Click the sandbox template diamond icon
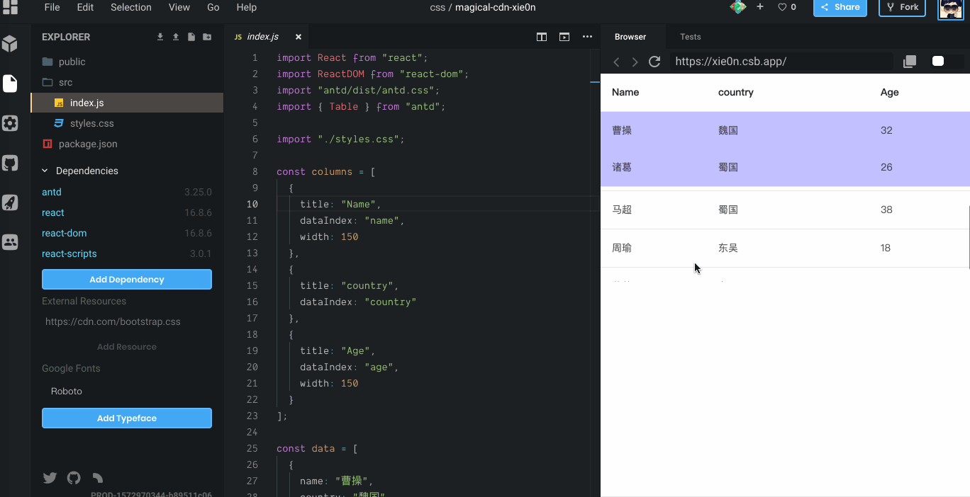Viewport: 970px width, 497px height. 738,7
